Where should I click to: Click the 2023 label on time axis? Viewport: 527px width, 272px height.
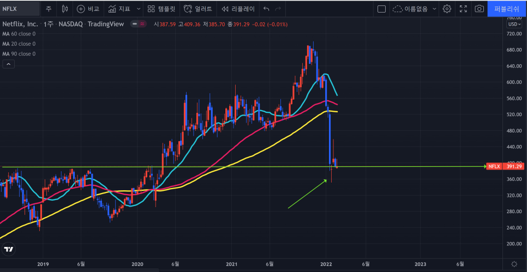tap(421, 264)
